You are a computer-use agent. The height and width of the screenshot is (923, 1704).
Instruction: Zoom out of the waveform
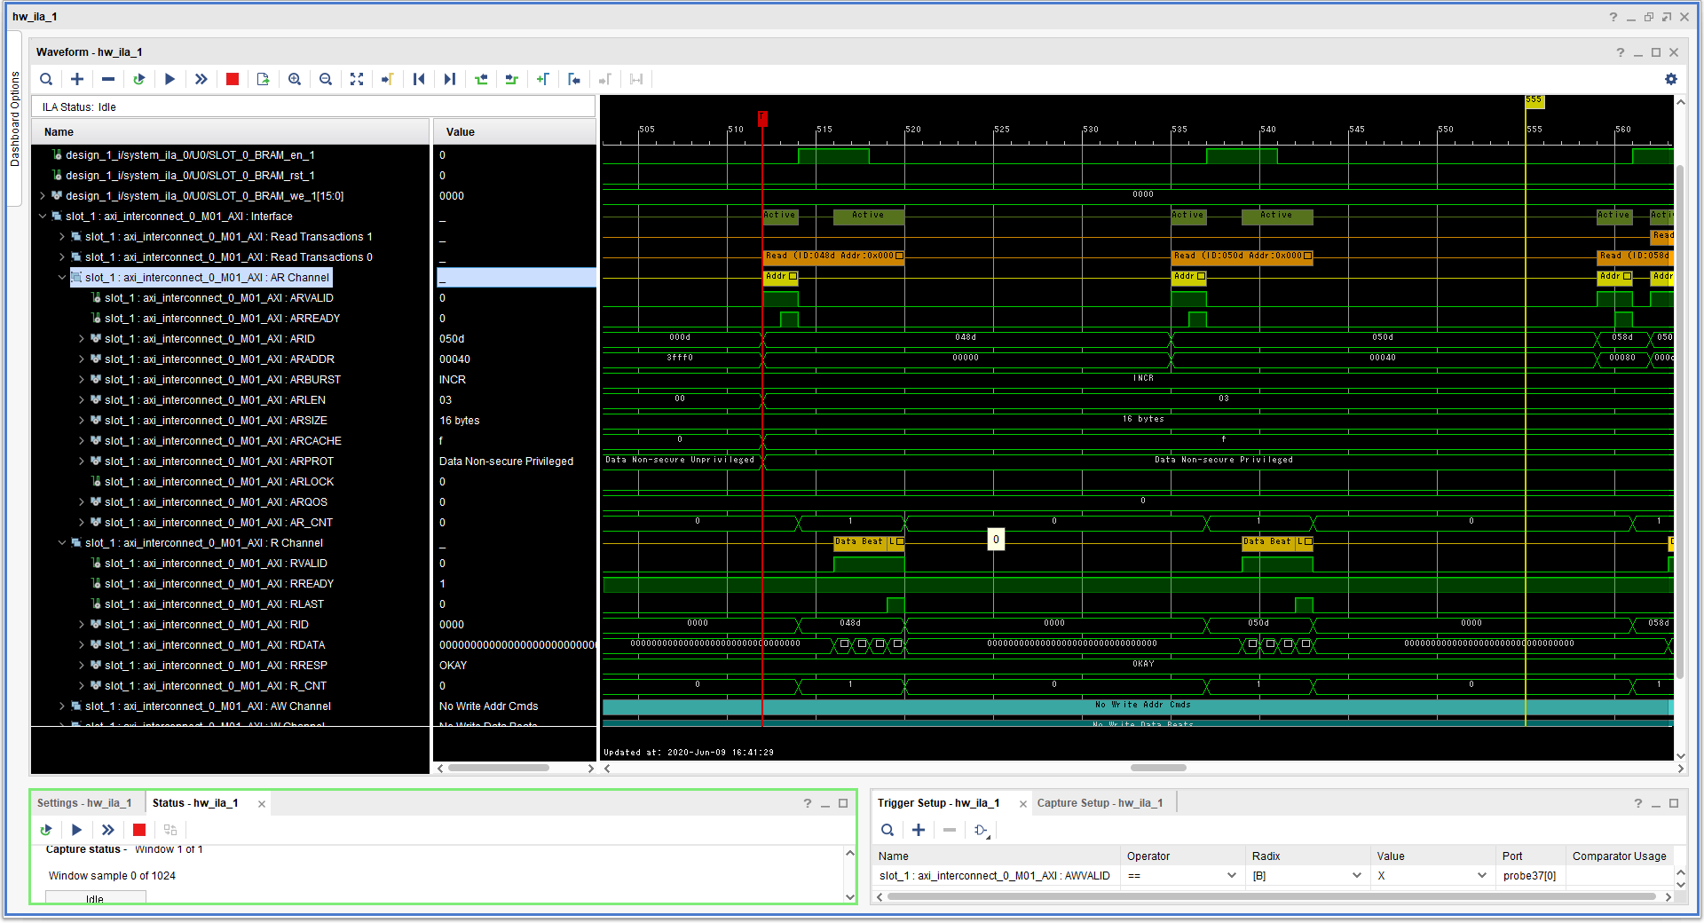(x=326, y=79)
